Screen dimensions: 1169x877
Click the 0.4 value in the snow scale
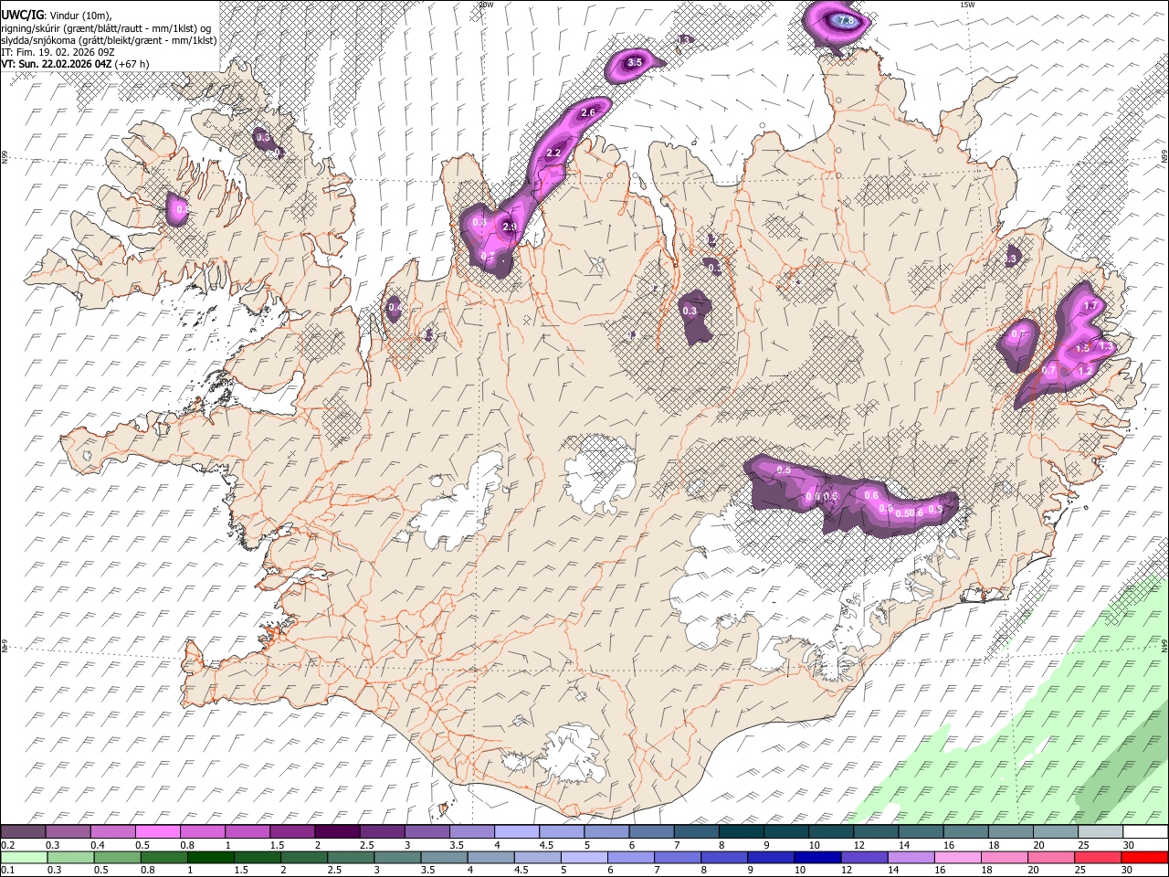[98, 845]
